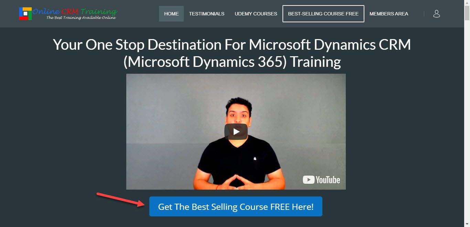Go to the HOME menu item

(x=171, y=14)
